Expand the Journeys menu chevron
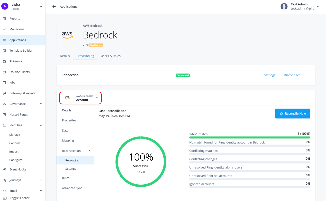The height and width of the screenshot is (201, 326). (x=41, y=180)
